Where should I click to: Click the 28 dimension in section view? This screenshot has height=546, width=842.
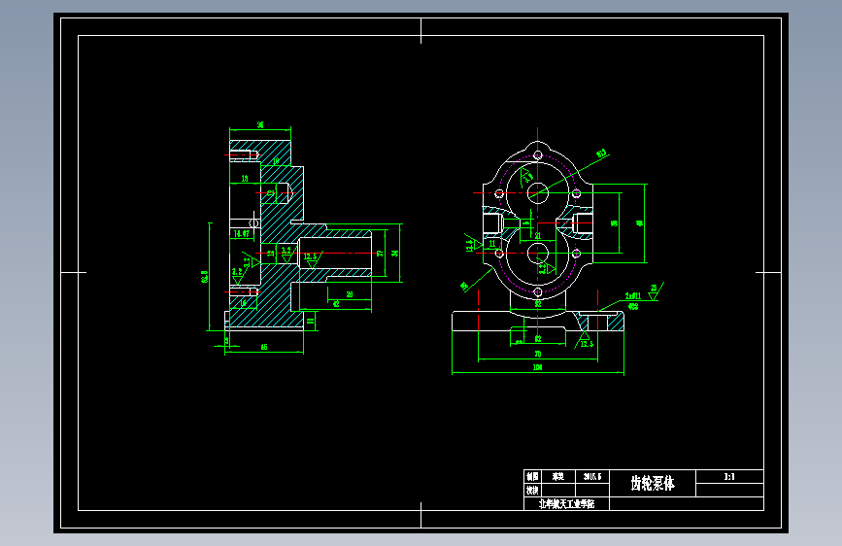pos(350,294)
